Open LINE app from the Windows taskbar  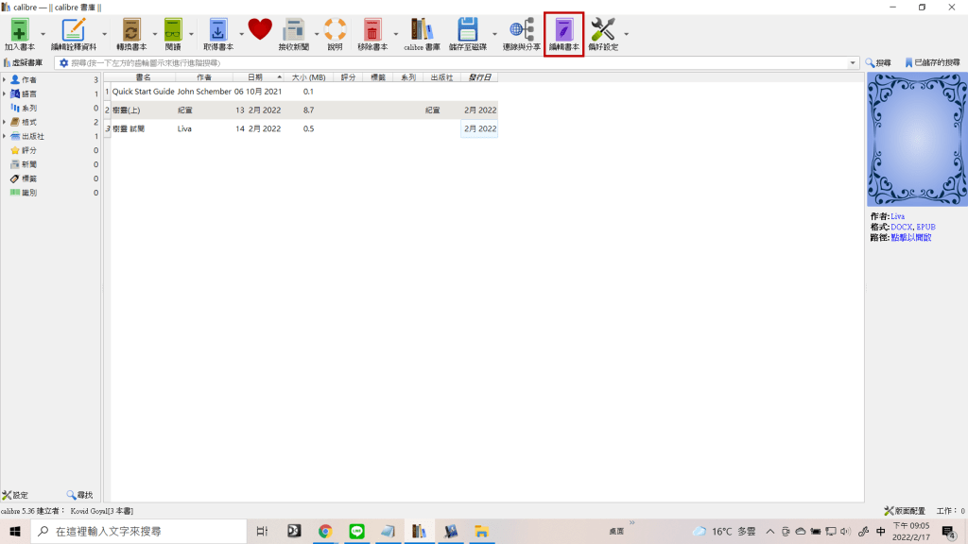point(356,532)
